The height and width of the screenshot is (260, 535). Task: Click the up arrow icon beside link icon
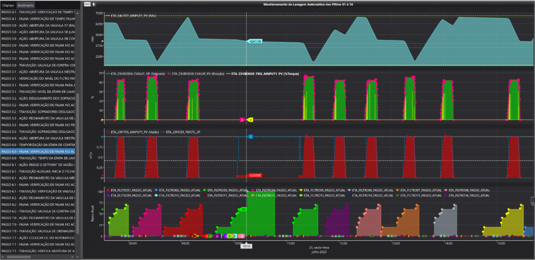[94, 4]
